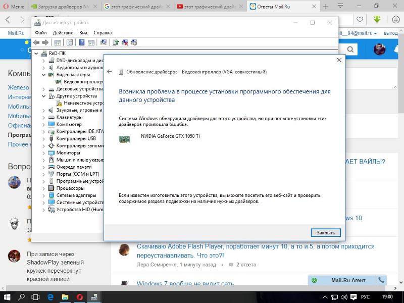Expand the Аудиовходы и аудиовыходы node
Viewport: 404px width, 303px height.
click(43, 68)
